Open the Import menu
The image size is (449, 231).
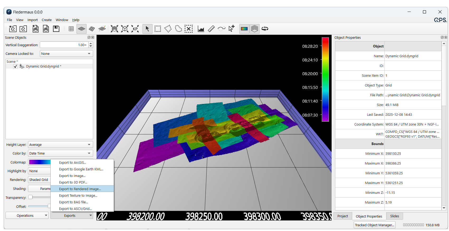click(x=32, y=20)
